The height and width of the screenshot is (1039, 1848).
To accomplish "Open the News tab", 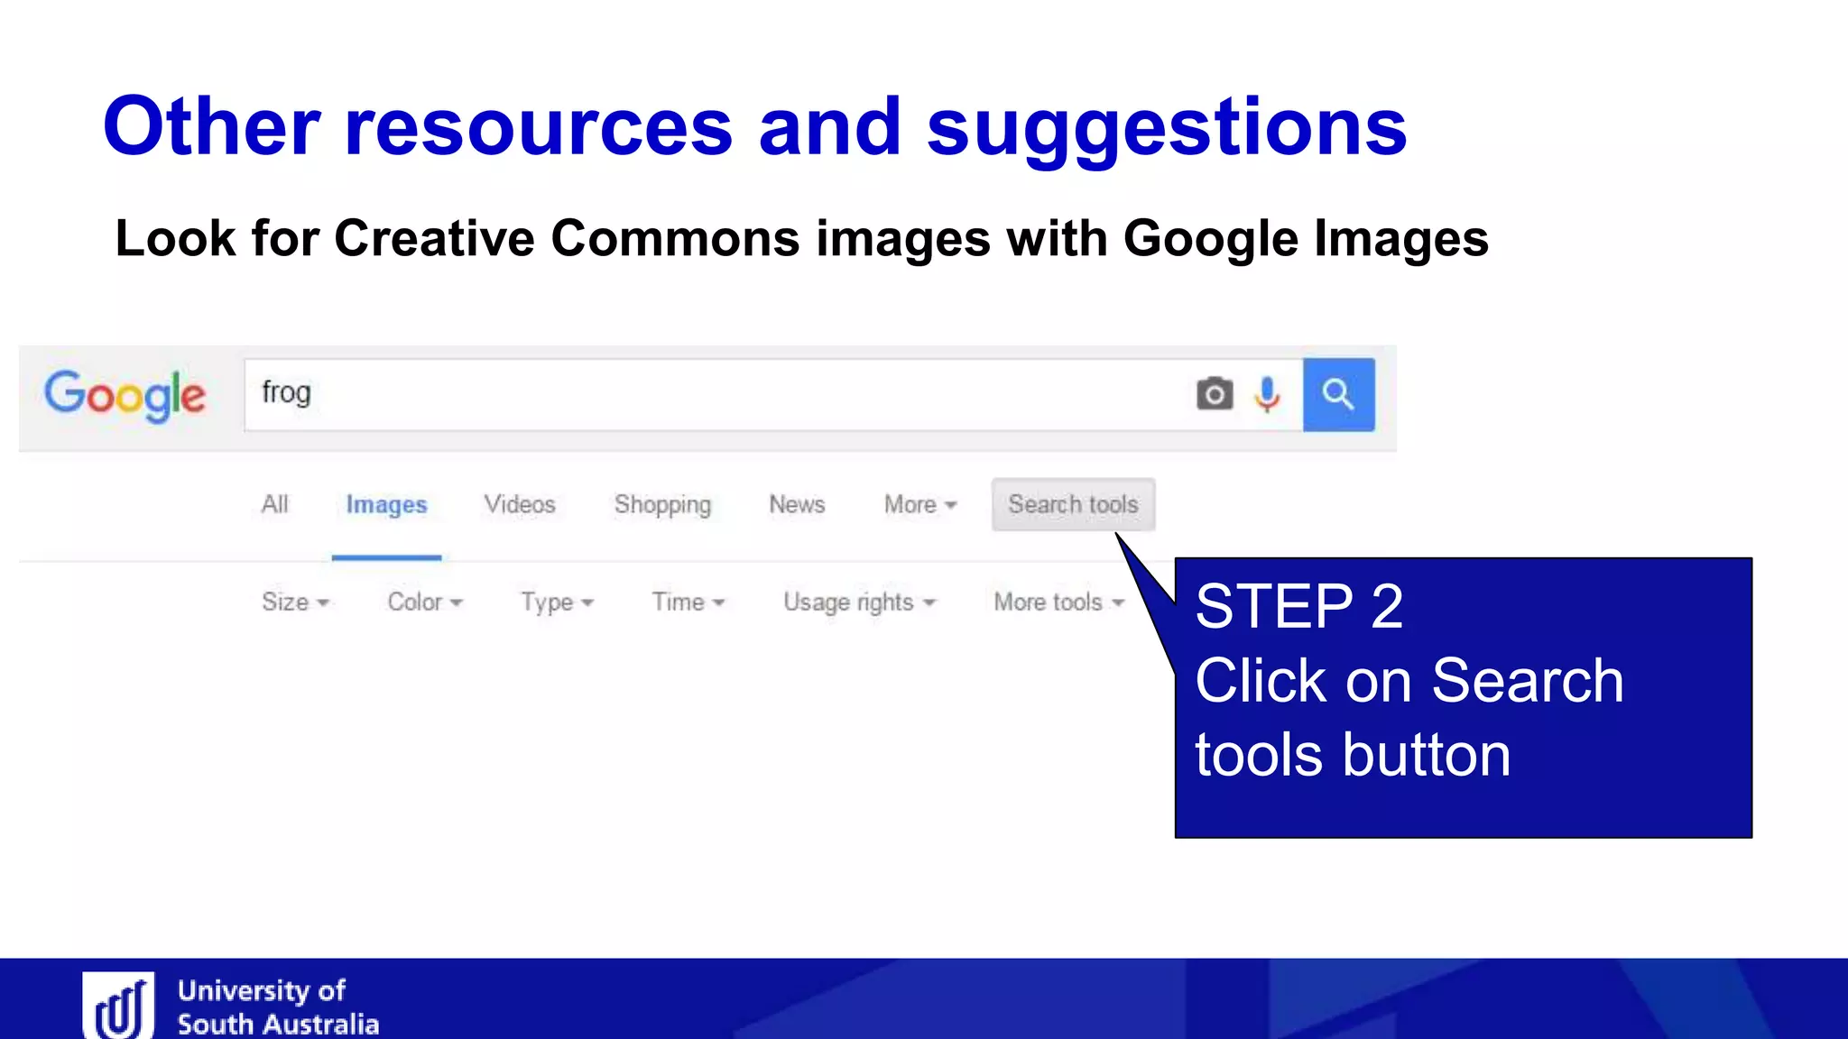I will pos(797,504).
